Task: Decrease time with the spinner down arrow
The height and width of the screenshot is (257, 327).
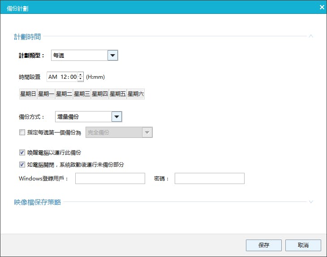Action: 81,79
